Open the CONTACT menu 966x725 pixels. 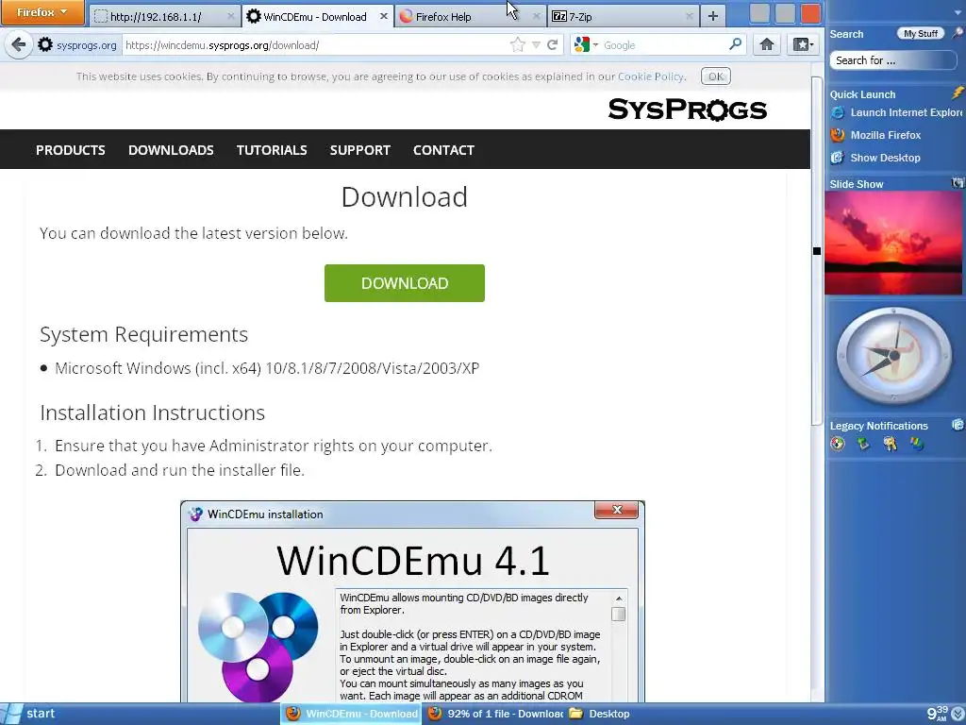tap(443, 150)
